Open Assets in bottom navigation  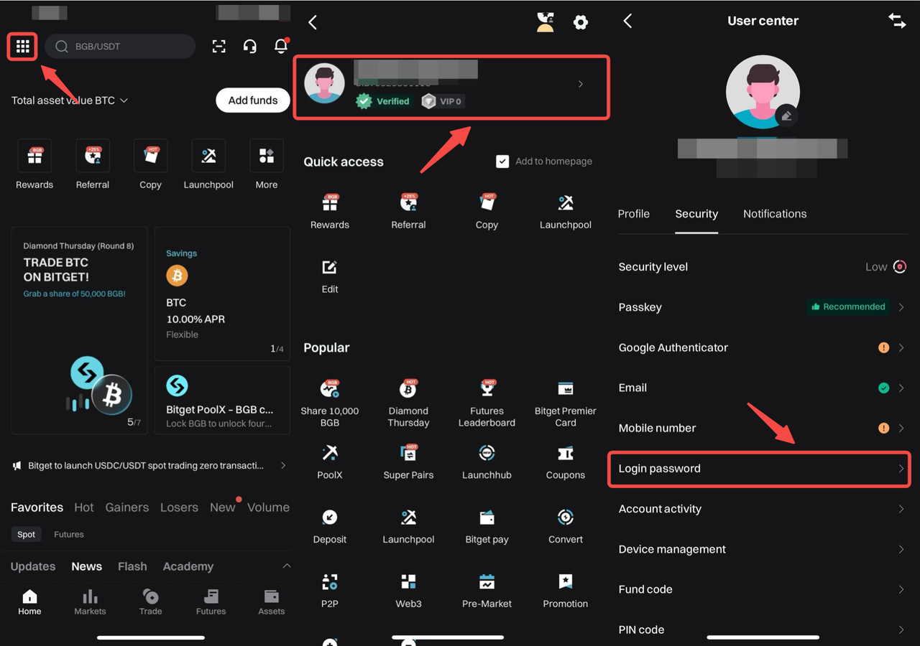[x=272, y=602]
